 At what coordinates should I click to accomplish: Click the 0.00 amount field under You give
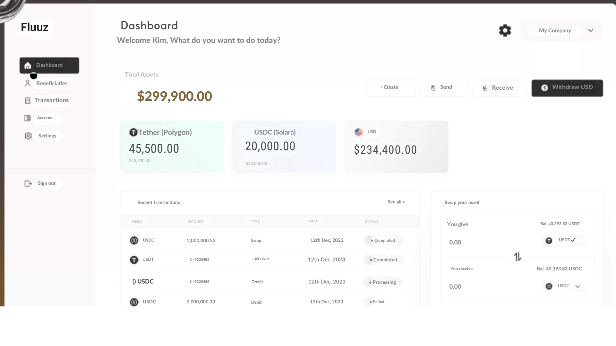point(455,242)
